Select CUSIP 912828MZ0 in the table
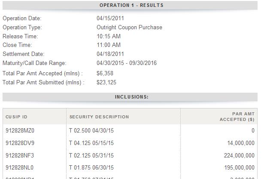This screenshot has height=179, width=264. point(20,131)
